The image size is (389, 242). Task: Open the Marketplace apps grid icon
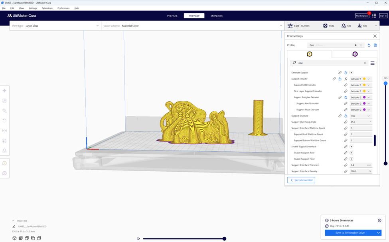pos(374,16)
